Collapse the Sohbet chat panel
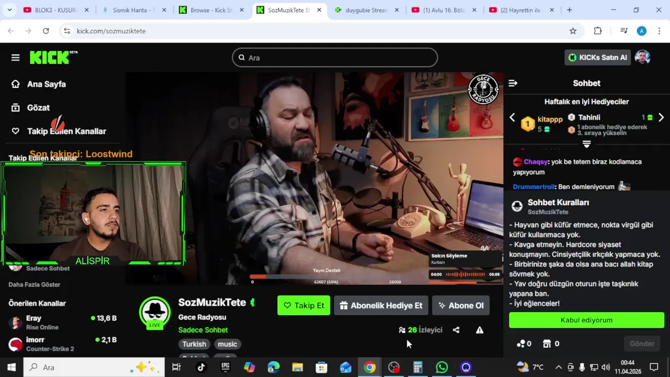 [513, 83]
